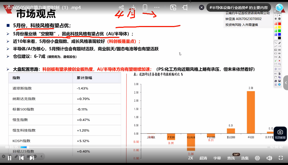Open the 超清 quality selector
Image resolution: width=288 pixels, height=165 pixels.
[203, 158]
